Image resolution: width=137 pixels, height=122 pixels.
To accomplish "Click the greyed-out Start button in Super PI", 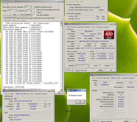I will (x=6, y=14).
